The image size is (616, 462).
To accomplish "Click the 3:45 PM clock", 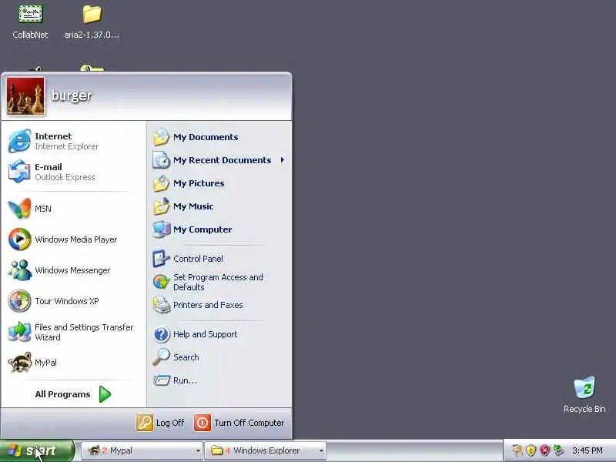I will 588,450.
